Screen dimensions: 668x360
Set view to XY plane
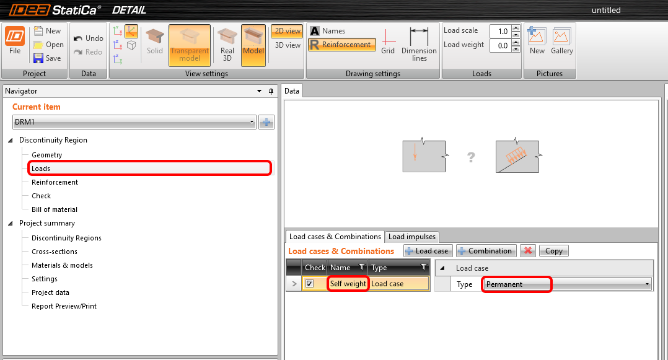tap(118, 31)
